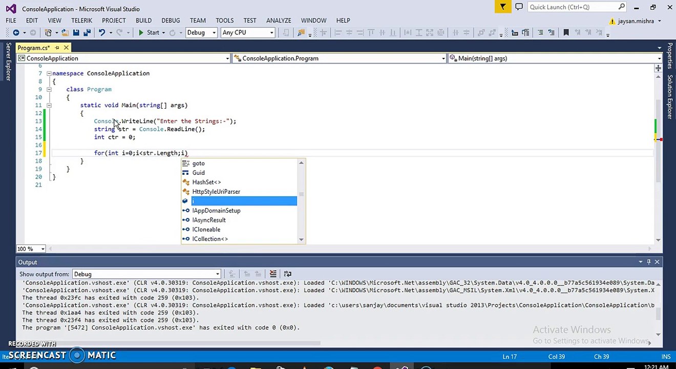676x369 pixels.
Task: Expand the ConsoleApplication project dropdown
Action: 227,58
